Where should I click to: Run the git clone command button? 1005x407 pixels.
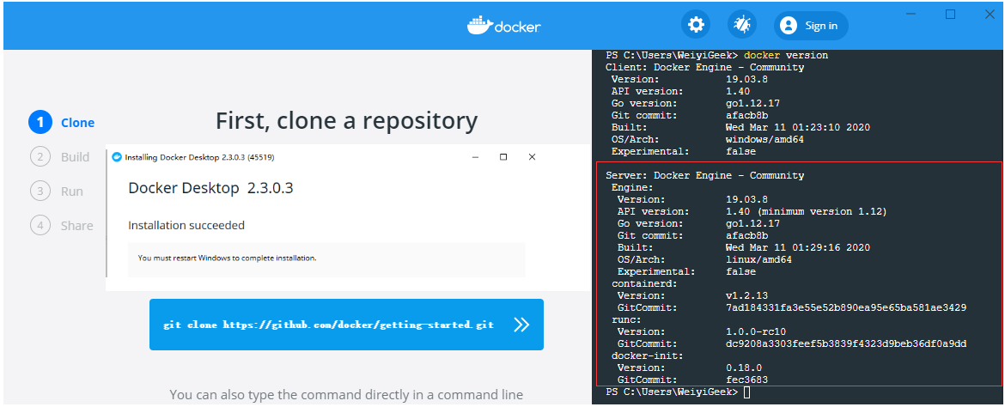tap(346, 325)
